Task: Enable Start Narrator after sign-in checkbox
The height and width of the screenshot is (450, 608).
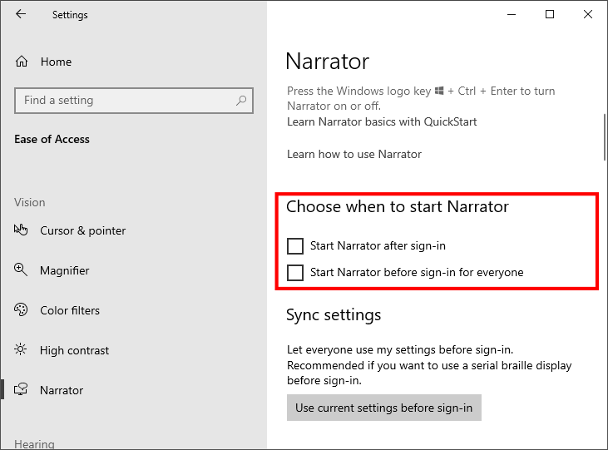Action: coord(295,246)
